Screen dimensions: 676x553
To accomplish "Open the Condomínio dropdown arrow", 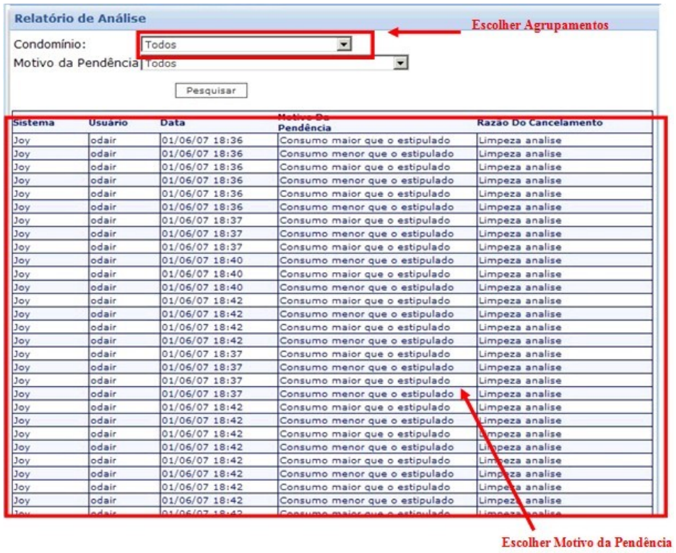I will [x=345, y=45].
